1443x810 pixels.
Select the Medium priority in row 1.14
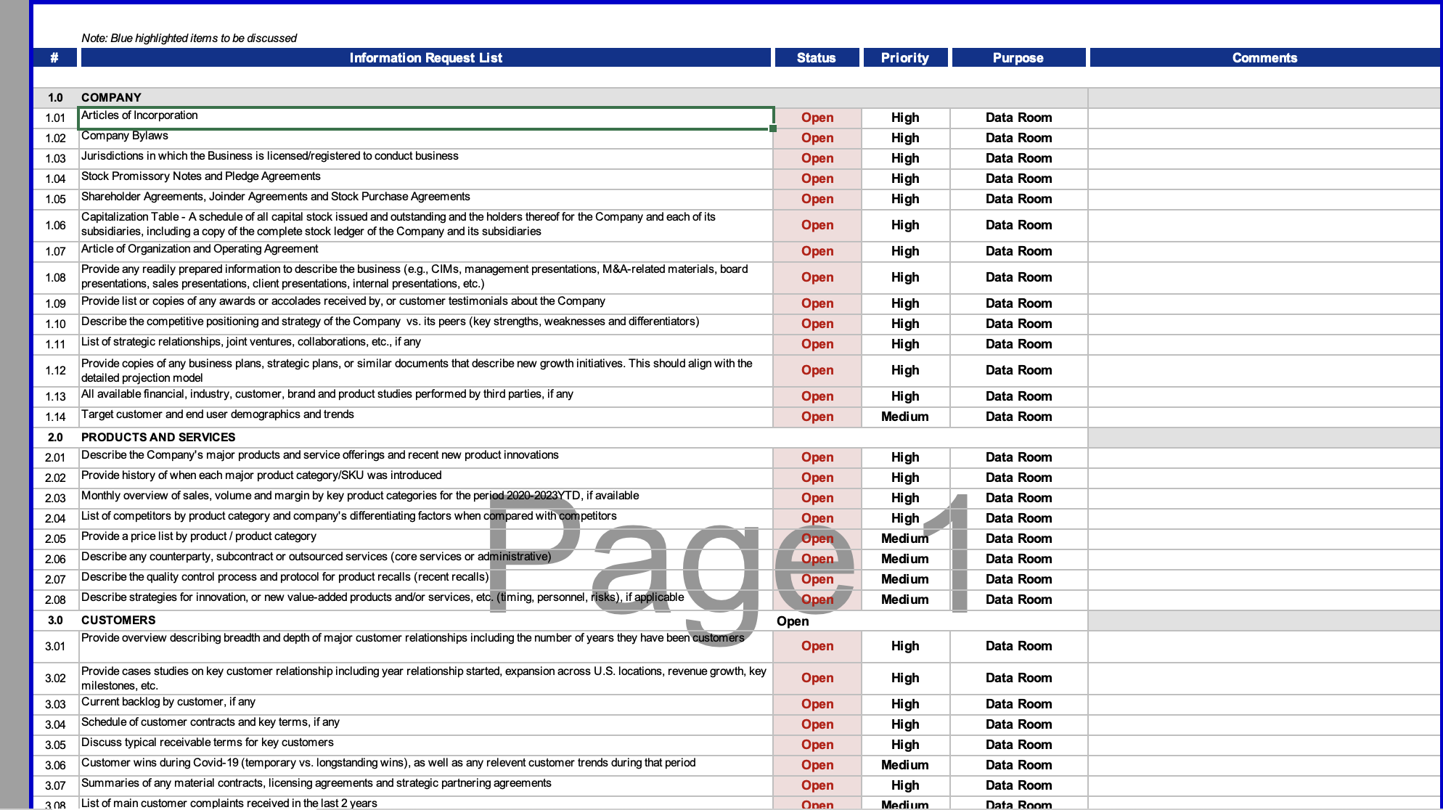tap(905, 417)
